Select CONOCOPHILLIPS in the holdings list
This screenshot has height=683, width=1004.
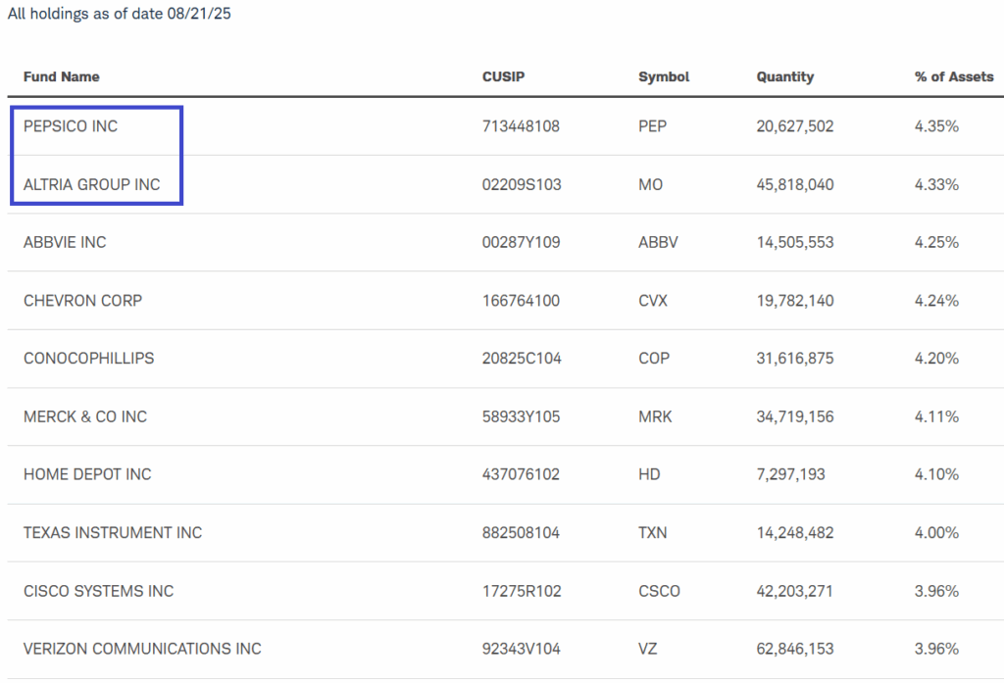pos(89,358)
